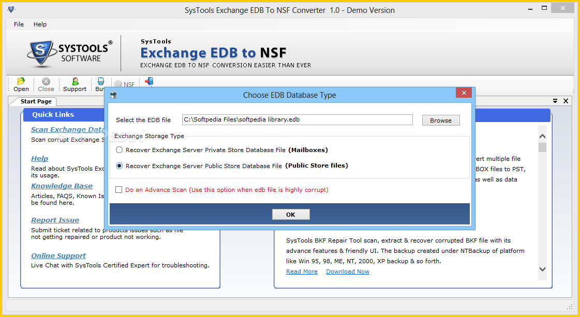Click the Read More link
Screen dimensions: 580x317
[x=302, y=271]
